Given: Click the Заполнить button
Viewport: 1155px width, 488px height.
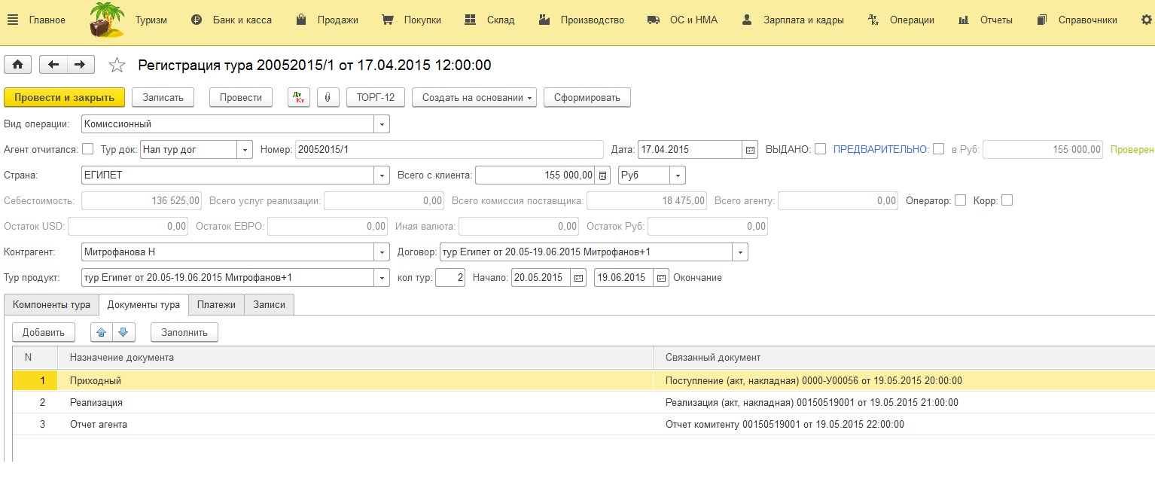Looking at the screenshot, I should (x=184, y=332).
